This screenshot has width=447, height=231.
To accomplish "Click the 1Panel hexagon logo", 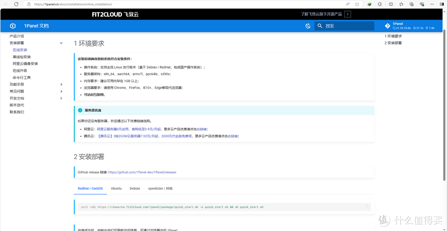I will click(x=13, y=26).
